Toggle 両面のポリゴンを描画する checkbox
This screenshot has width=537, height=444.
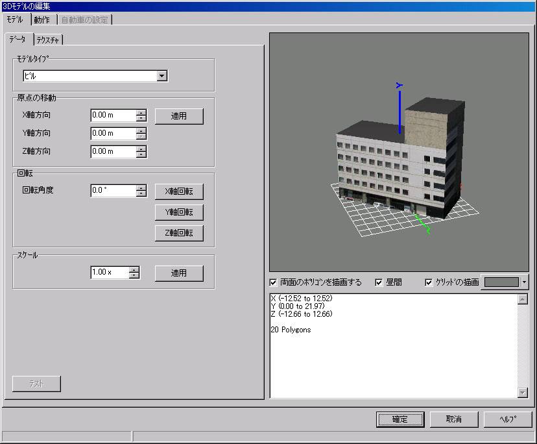pyautogui.click(x=273, y=282)
